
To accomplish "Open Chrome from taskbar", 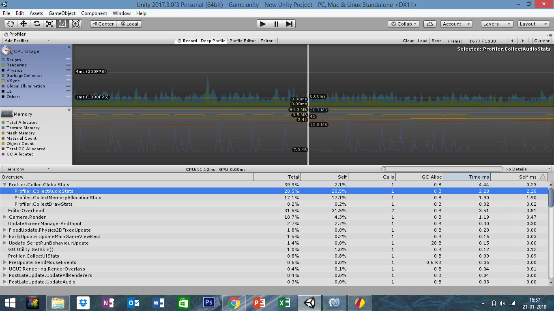I will tap(234, 302).
